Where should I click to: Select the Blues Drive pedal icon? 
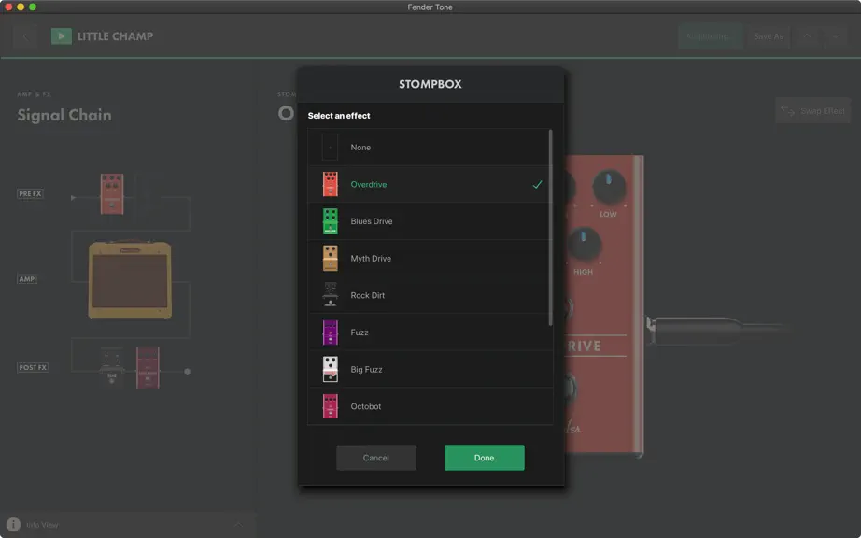coord(330,221)
